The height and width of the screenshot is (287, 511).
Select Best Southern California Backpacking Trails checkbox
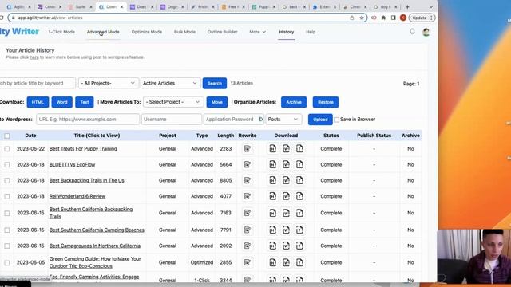click(x=7, y=213)
